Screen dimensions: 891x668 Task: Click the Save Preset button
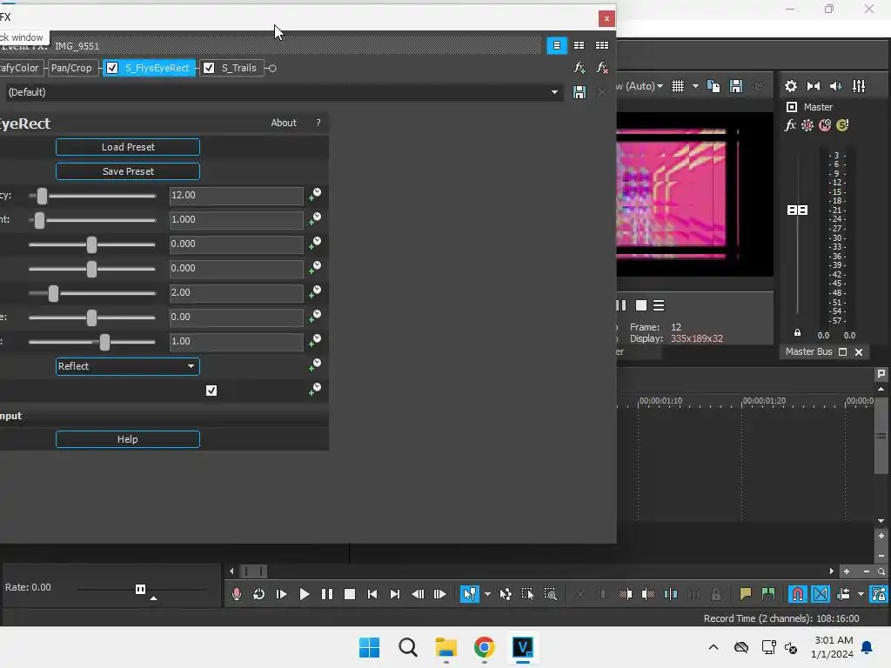[x=128, y=171]
